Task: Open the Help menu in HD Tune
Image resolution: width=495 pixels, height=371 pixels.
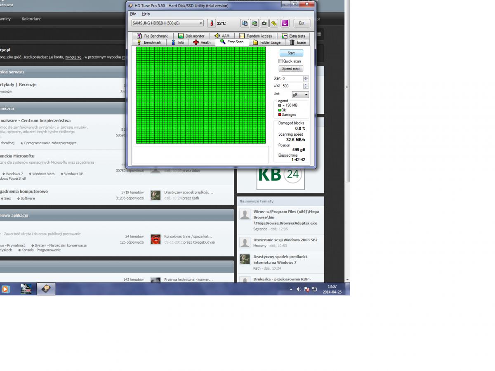Action: [146, 14]
